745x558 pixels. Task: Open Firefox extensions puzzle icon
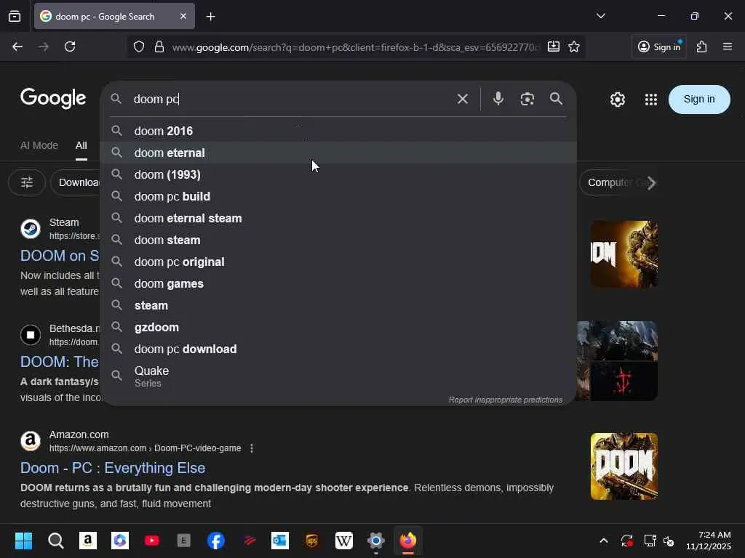pyautogui.click(x=702, y=46)
